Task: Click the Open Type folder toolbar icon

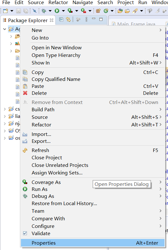Action: coord(120,11)
